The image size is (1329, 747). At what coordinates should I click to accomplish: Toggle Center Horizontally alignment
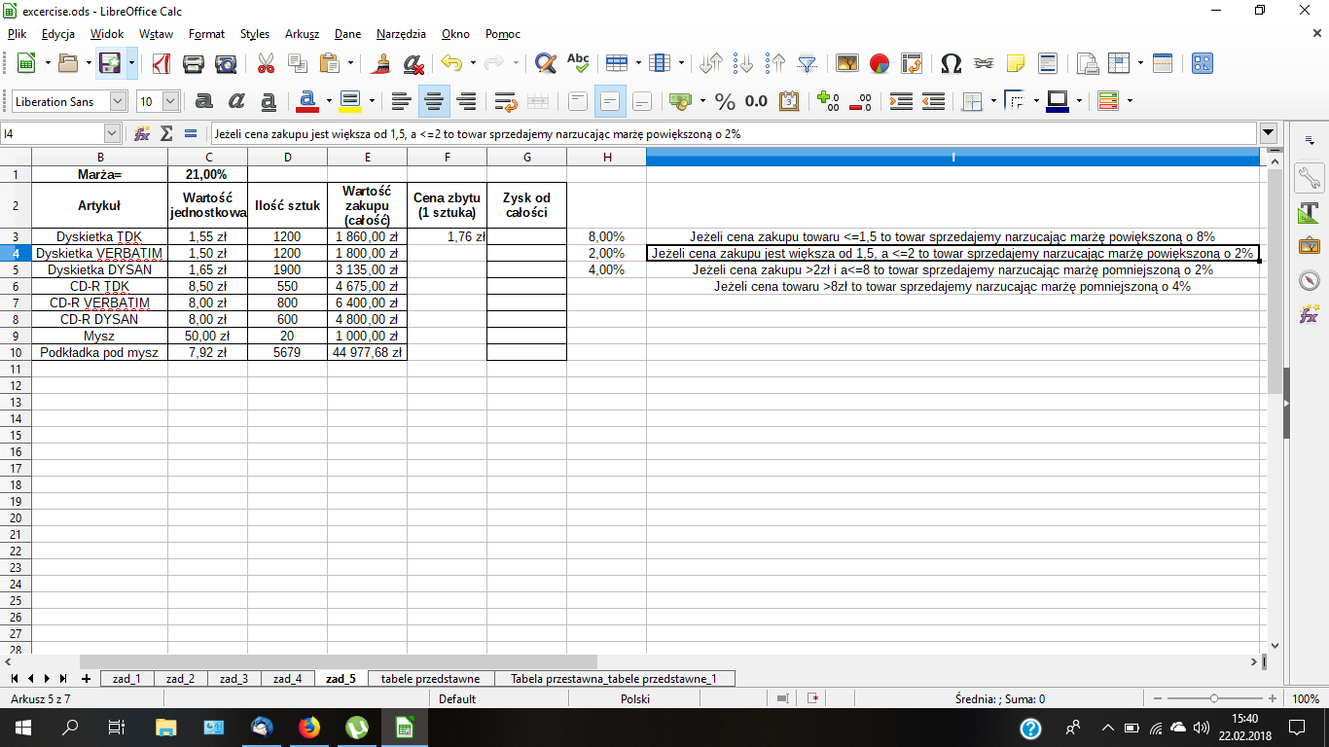(x=434, y=101)
